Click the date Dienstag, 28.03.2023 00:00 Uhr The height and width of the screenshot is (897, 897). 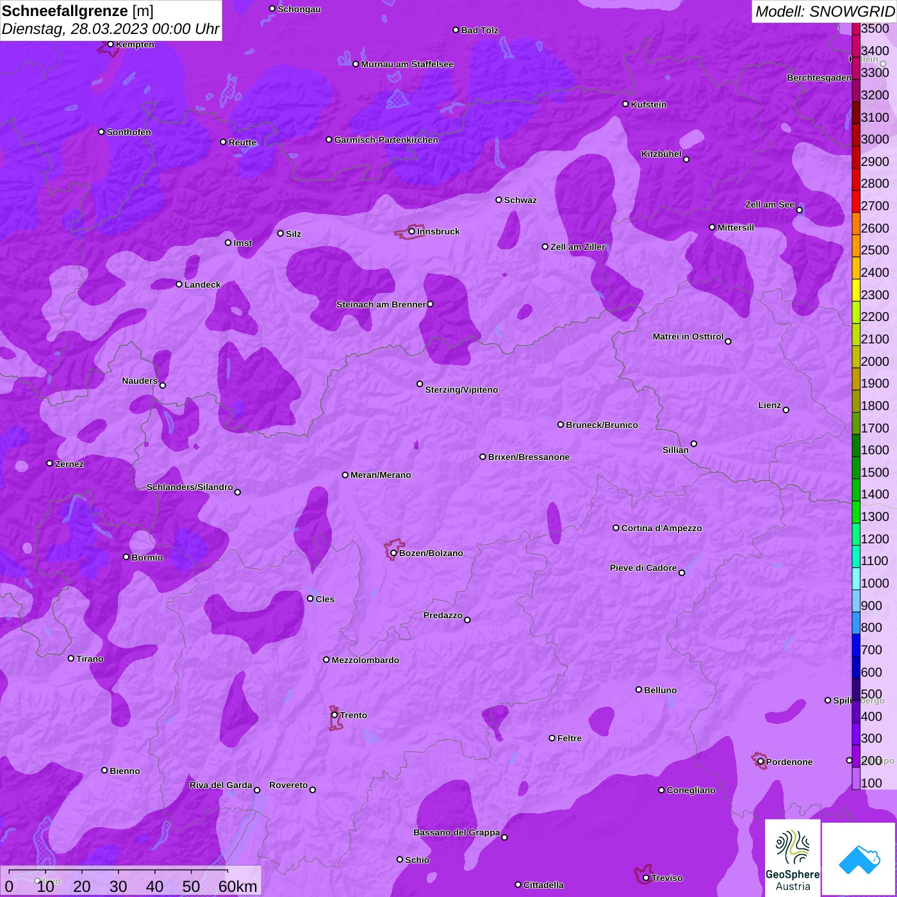(110, 29)
